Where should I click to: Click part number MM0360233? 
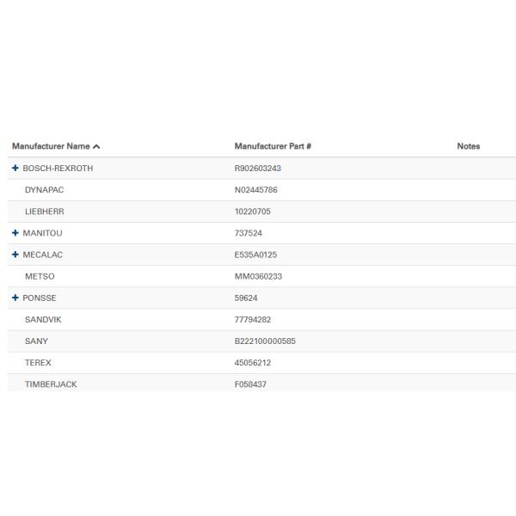pyautogui.click(x=258, y=276)
